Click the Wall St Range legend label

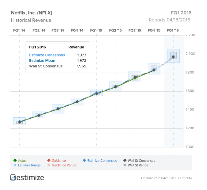[x=138, y=165]
